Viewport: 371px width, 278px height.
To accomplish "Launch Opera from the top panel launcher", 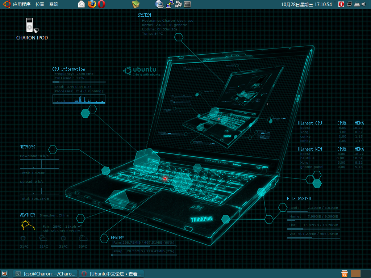I will [x=101, y=4].
